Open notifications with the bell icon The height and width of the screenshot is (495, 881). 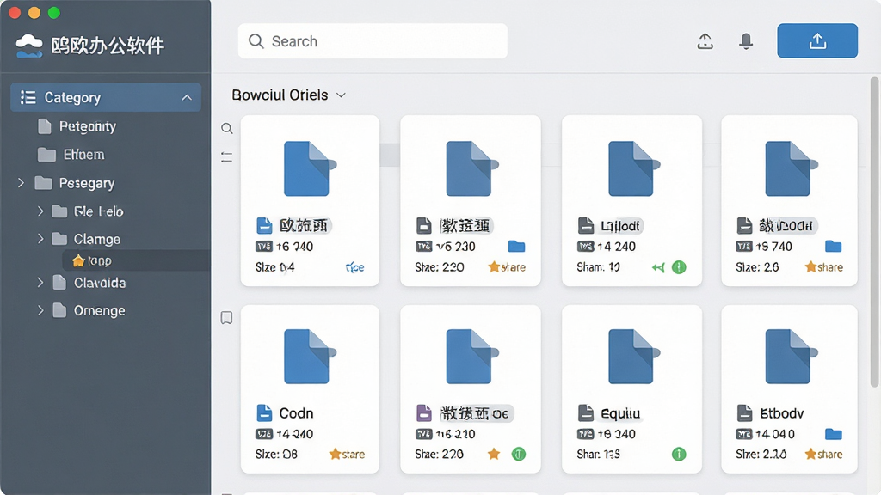(x=746, y=41)
